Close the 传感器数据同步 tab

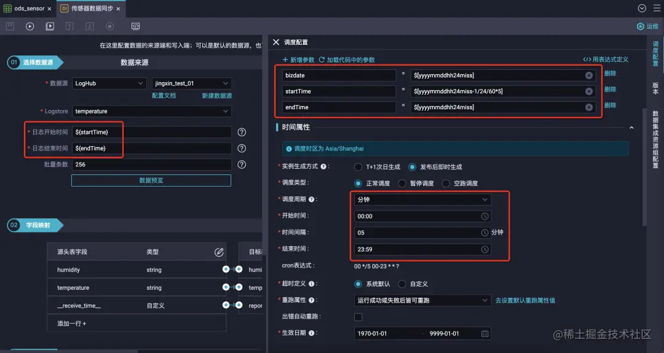click(118, 9)
